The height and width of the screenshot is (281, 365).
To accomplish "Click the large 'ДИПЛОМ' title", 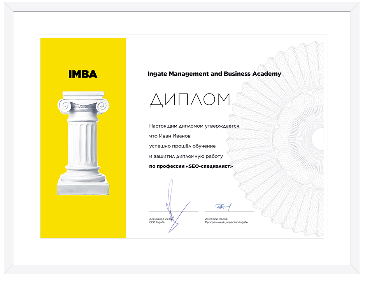I will pyautogui.click(x=190, y=100).
